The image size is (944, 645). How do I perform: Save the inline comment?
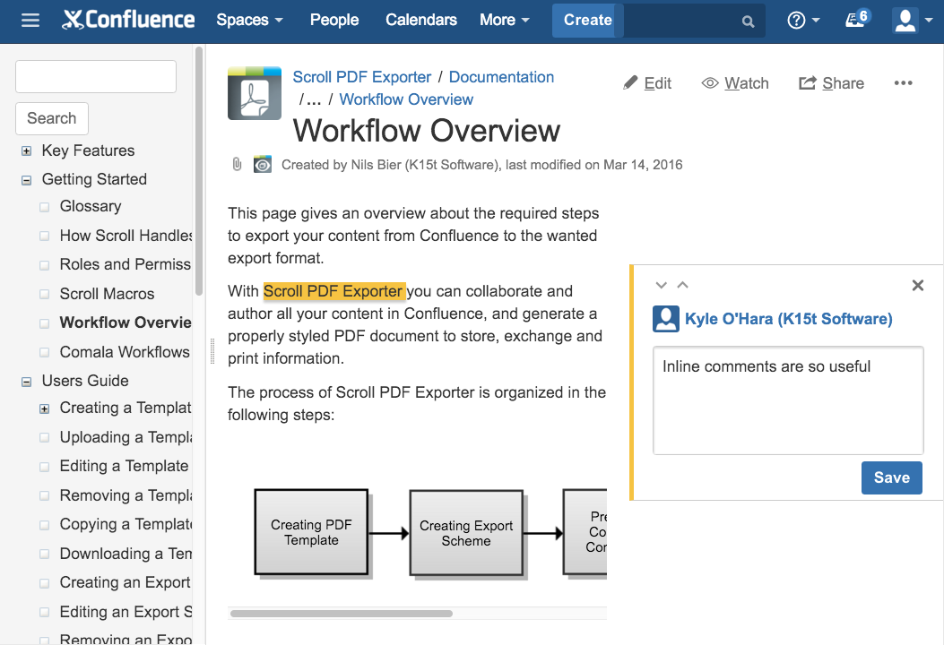coord(891,477)
